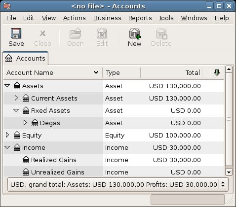Image resolution: width=236 pixels, height=207 pixels.
Task: Select the Realized Gains row name
Action: coord(54,160)
